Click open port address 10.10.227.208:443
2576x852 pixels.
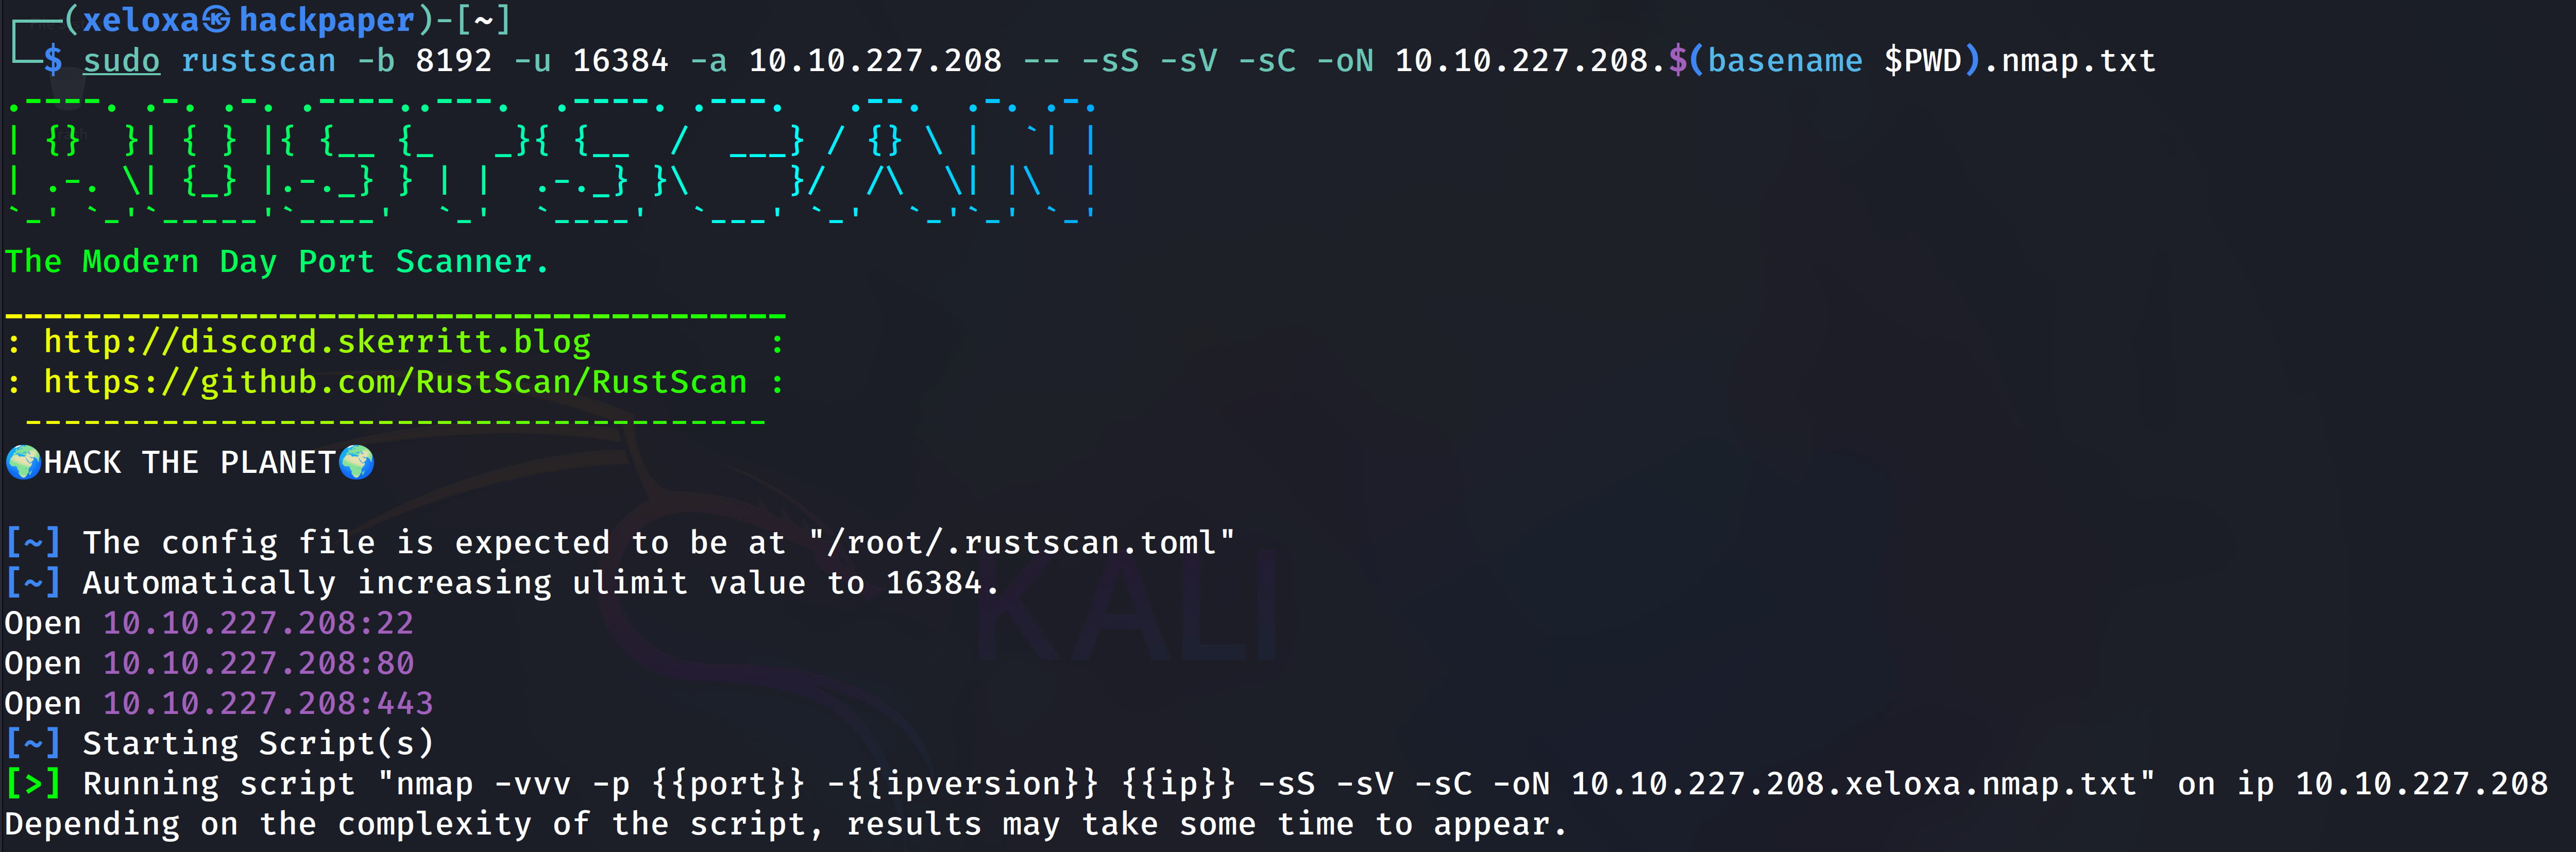pos(268,703)
